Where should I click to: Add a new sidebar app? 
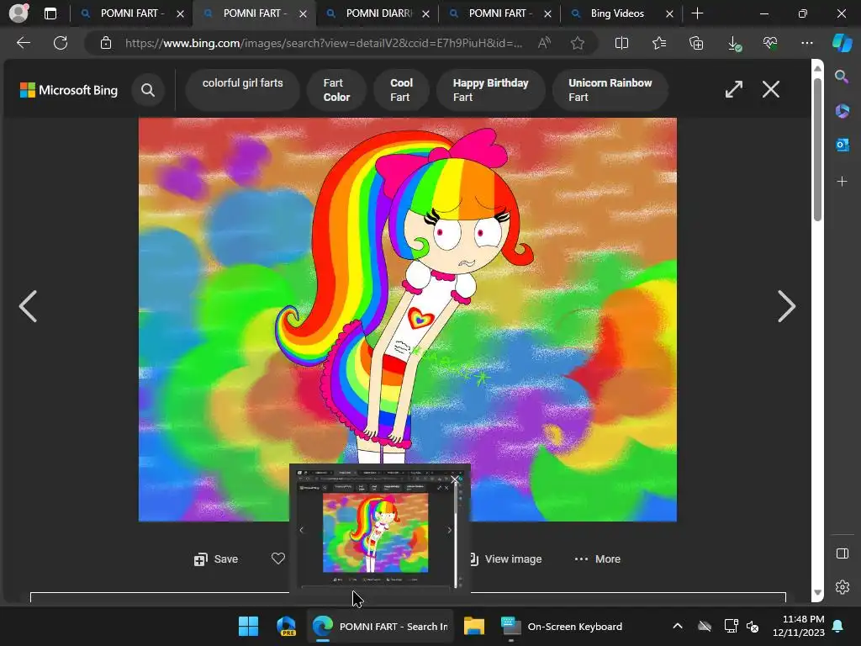point(842,181)
